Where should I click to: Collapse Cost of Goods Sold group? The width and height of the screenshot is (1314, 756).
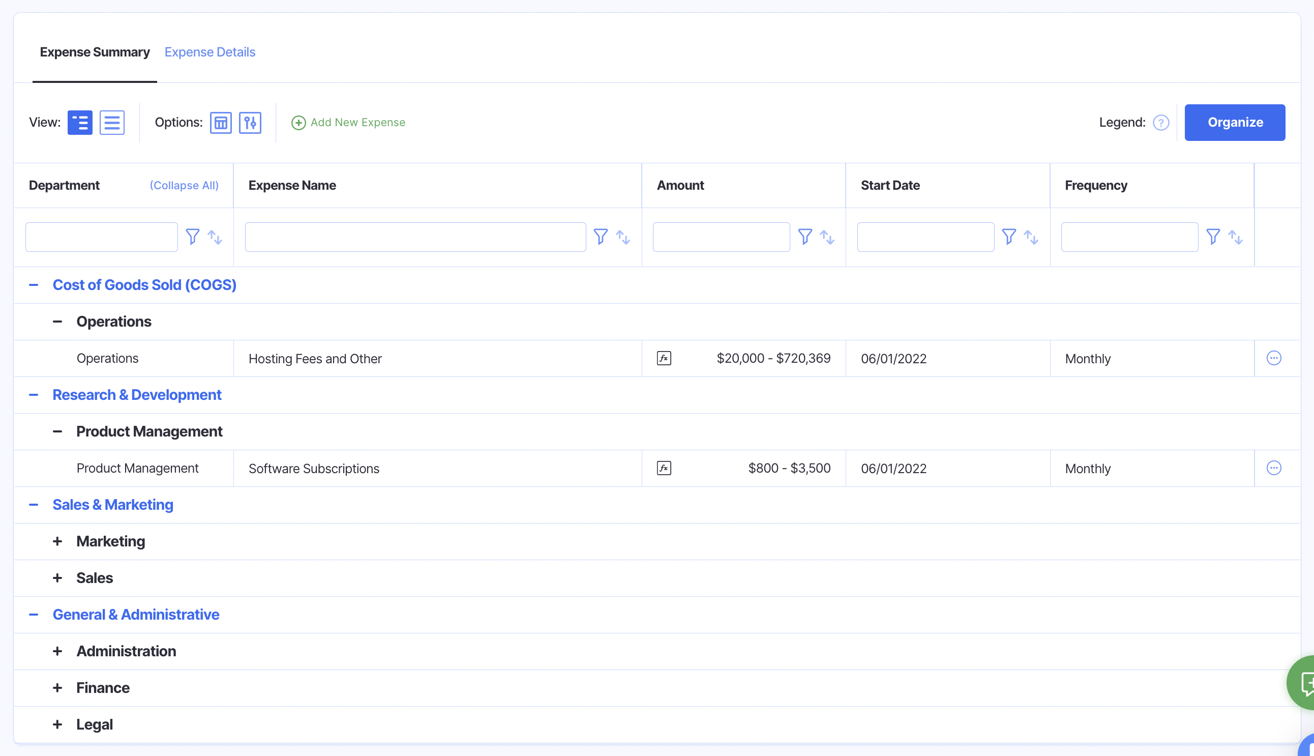[34, 284]
